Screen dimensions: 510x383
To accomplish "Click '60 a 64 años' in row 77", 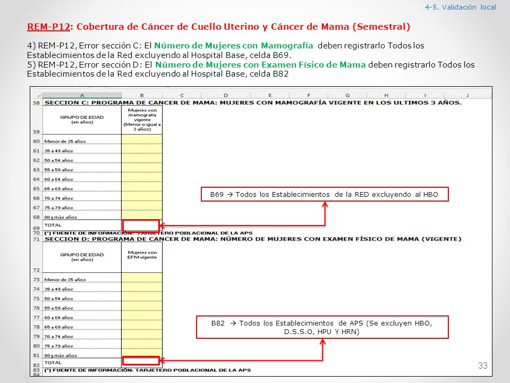I will pos(58,318).
